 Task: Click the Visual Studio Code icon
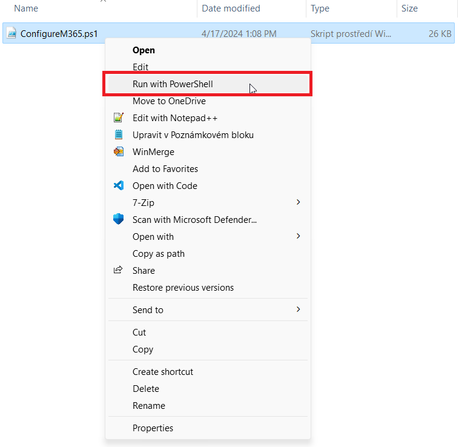119,185
